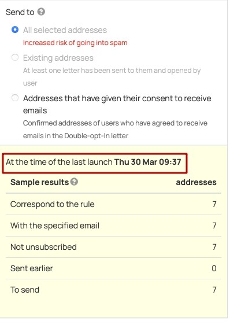This screenshot has width=230, height=325.
Task: Click the Sample results header
Action: [x=39, y=182]
